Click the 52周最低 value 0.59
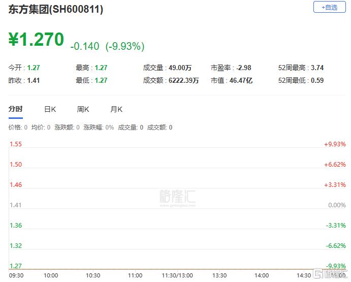Viewport: 351px width, 282px height. coord(317,80)
